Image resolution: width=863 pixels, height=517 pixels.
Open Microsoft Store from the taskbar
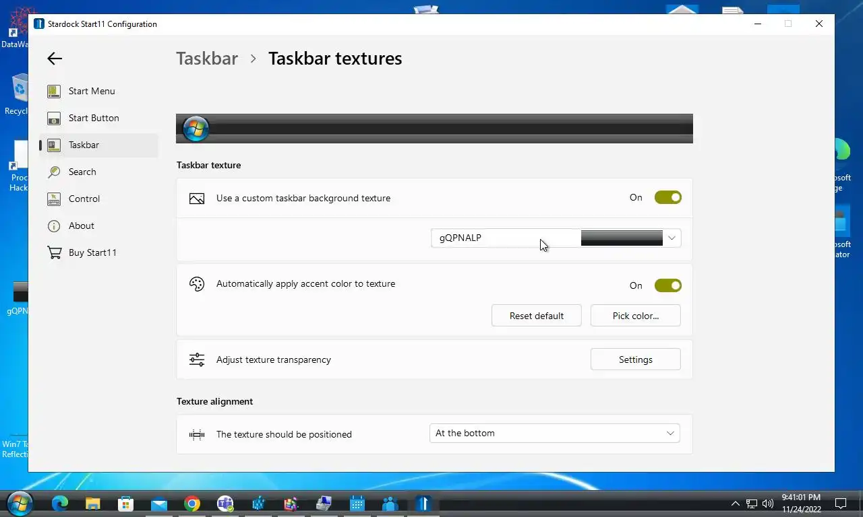126,504
